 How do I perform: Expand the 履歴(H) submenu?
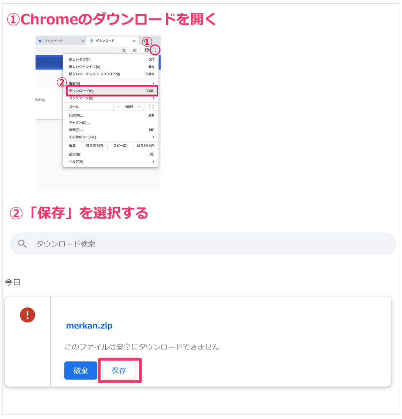(154, 83)
